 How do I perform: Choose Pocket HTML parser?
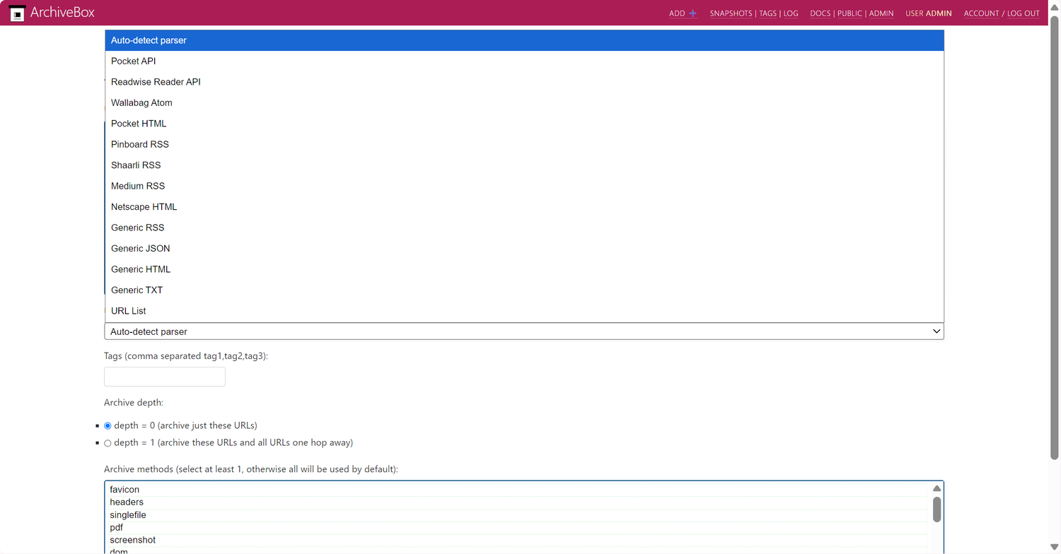pyautogui.click(x=524, y=124)
